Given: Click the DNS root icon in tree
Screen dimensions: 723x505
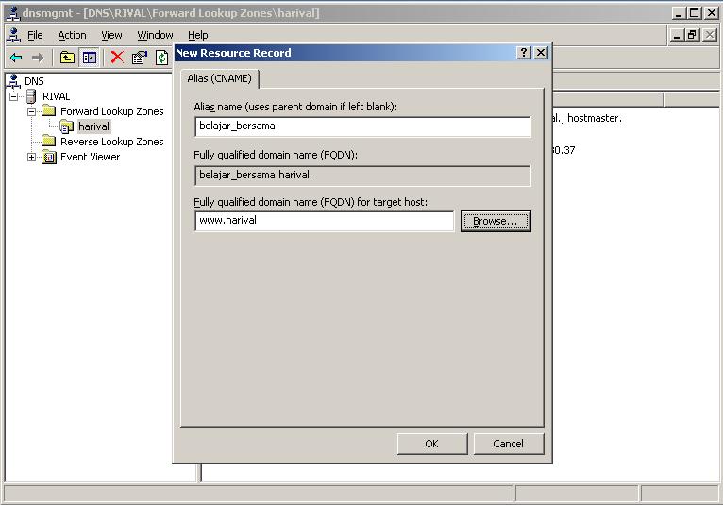Looking at the screenshot, I should pyautogui.click(x=13, y=81).
